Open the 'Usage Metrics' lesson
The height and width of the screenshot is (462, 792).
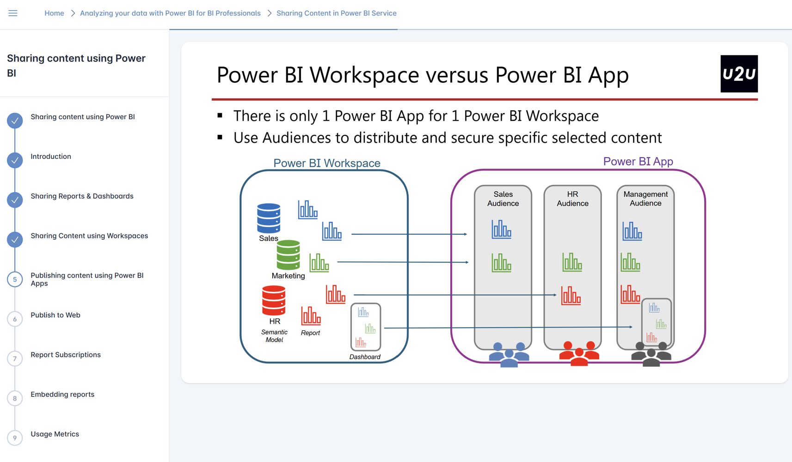pyautogui.click(x=55, y=434)
